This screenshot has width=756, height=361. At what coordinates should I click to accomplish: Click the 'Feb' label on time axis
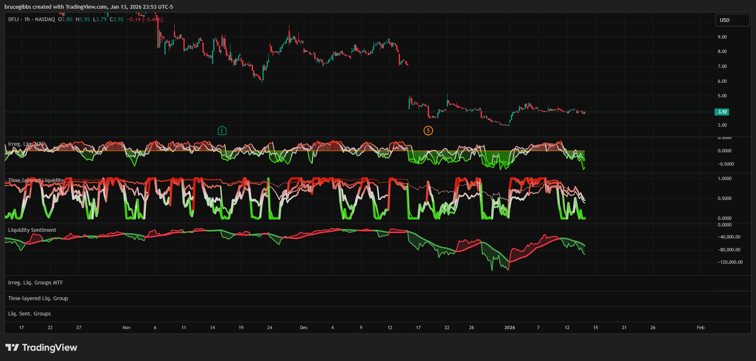coord(700,327)
